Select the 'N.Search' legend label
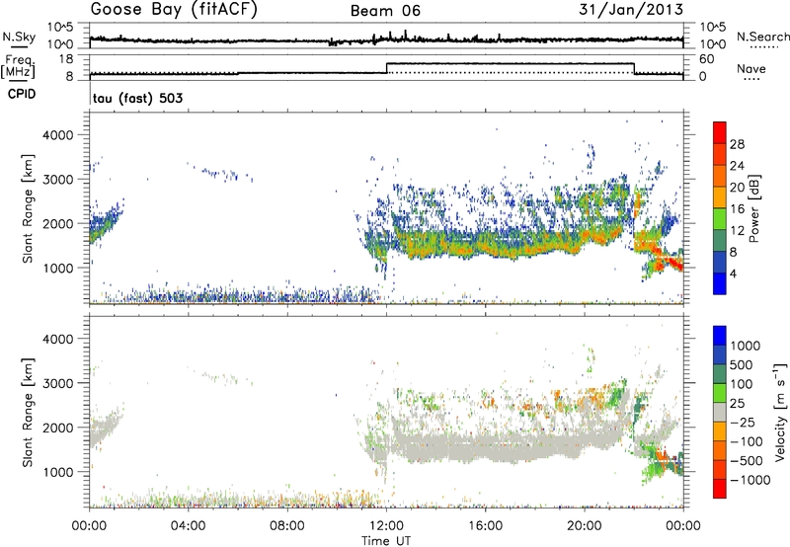The image size is (790, 547). [x=762, y=37]
